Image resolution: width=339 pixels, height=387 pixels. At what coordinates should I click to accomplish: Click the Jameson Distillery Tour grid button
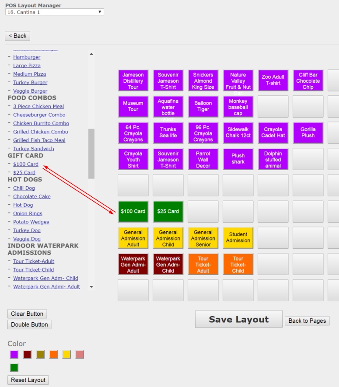pyautogui.click(x=133, y=80)
